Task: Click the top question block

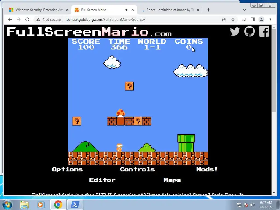Action: 129,86
